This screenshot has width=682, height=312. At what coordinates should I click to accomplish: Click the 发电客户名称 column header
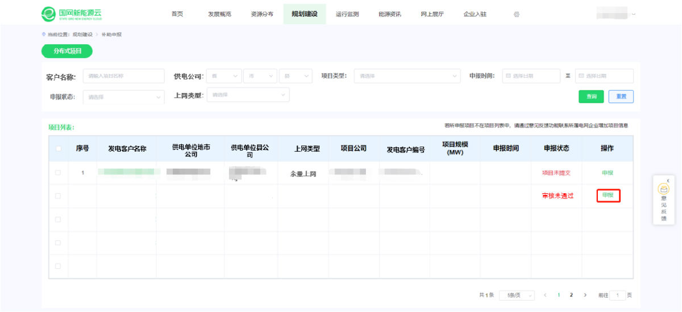point(127,149)
